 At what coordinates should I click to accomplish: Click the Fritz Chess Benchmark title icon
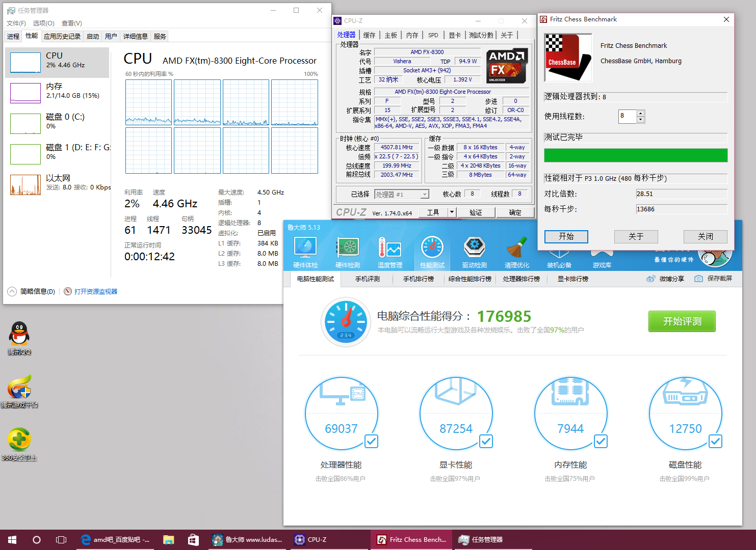pos(543,19)
